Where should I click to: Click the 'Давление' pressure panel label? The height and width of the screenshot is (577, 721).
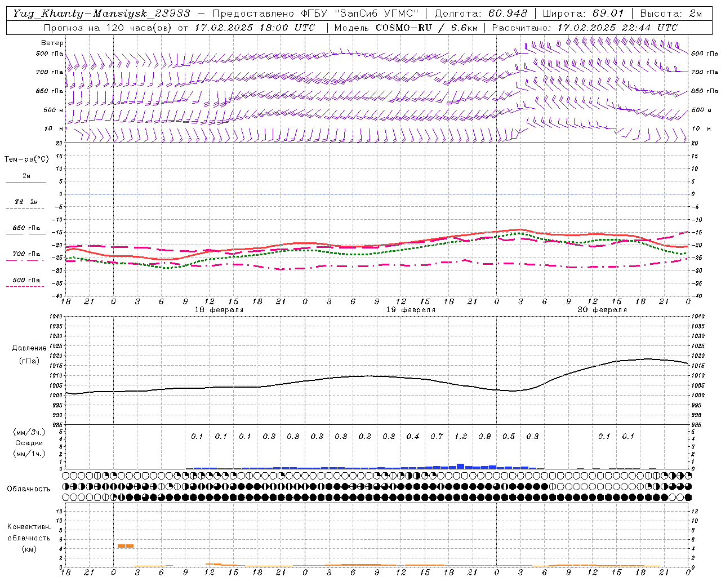coord(29,348)
